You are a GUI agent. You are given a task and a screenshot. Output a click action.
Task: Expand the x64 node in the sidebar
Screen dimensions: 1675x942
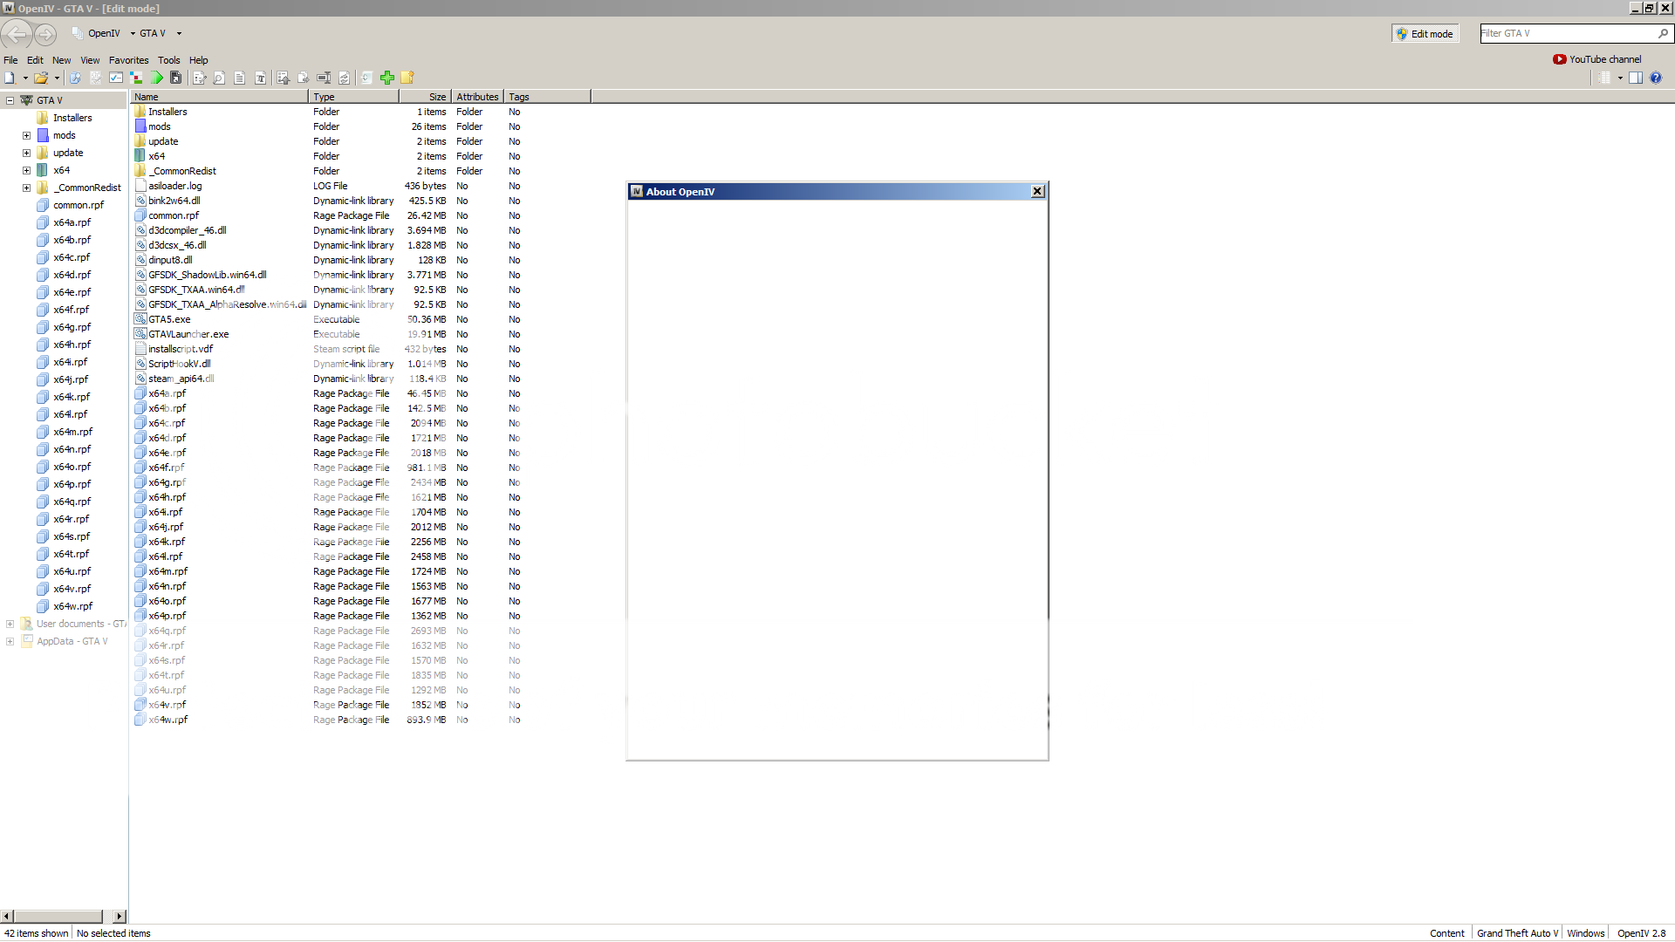(26, 170)
